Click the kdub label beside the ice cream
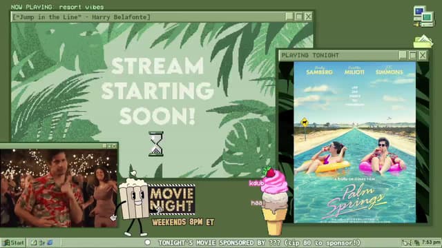The height and width of the screenshot is (248, 442). pyautogui.click(x=256, y=183)
